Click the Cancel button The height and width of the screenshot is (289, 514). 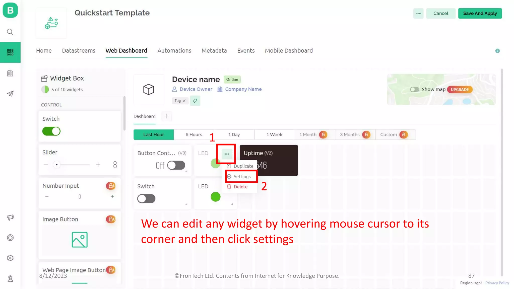tap(440, 13)
